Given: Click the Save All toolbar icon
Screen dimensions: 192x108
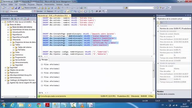Looking at the screenshot, I should pos(19,8).
